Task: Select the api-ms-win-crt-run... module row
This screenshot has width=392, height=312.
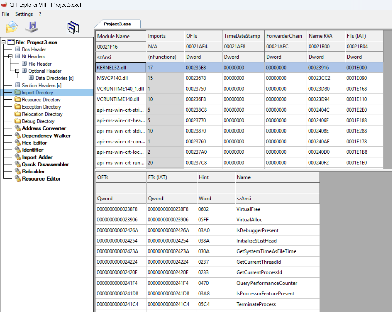Action: tap(239, 163)
